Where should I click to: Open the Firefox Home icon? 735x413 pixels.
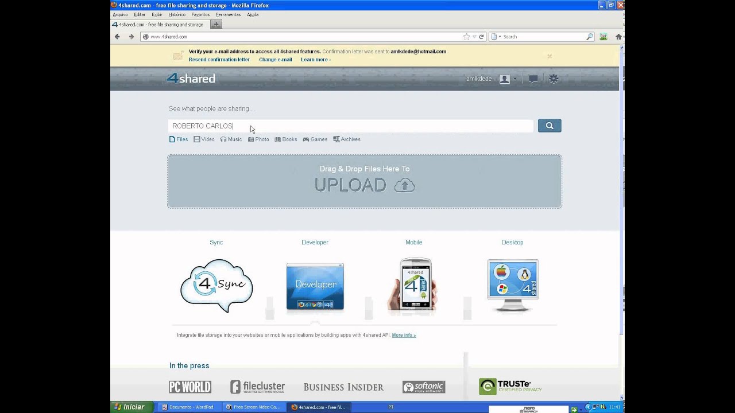pos(618,36)
